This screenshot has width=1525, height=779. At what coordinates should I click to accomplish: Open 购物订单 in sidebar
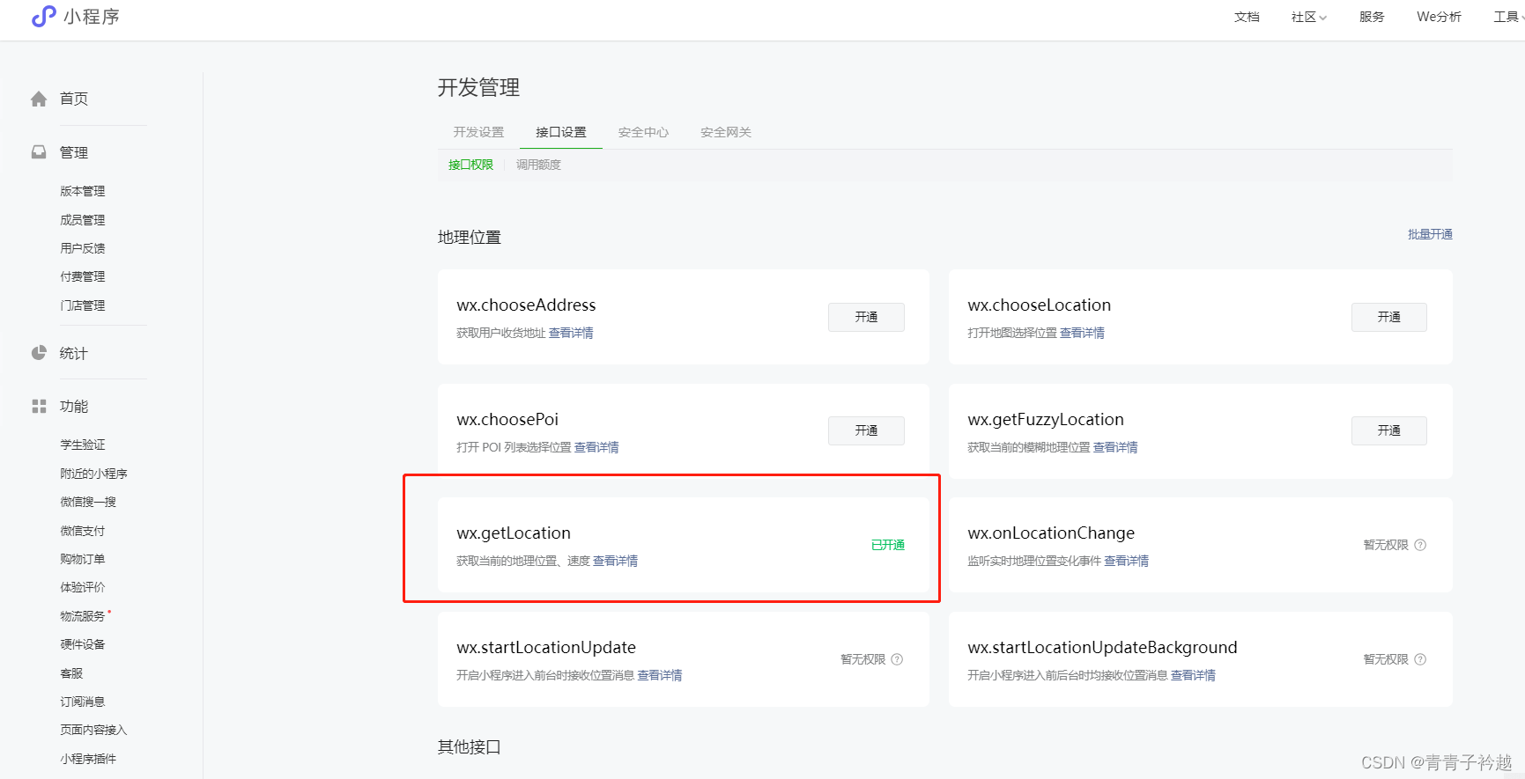83,559
